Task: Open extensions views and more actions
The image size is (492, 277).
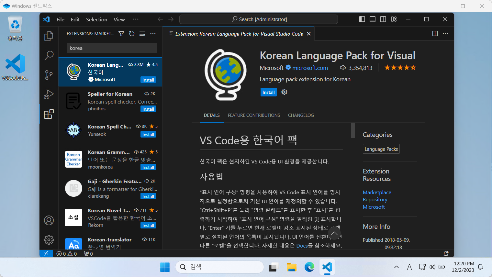Action: coord(153,34)
